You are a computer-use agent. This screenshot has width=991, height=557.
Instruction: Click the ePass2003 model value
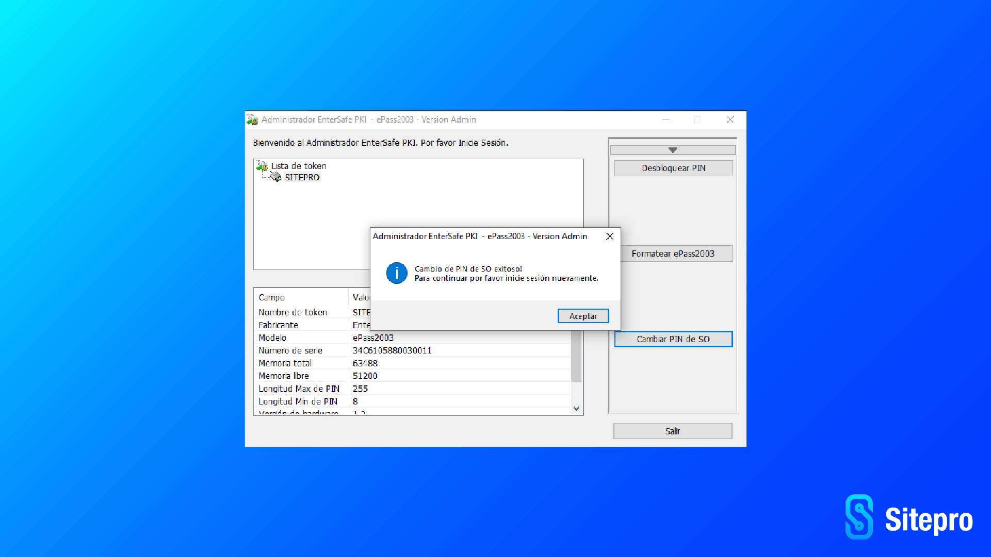tap(373, 338)
